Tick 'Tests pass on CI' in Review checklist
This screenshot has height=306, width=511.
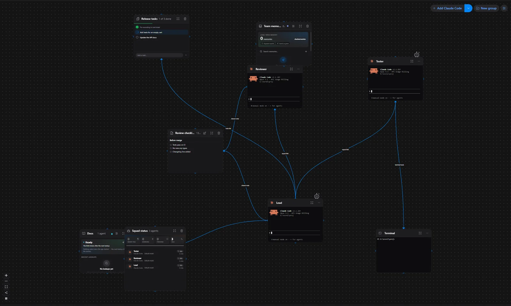click(x=171, y=145)
